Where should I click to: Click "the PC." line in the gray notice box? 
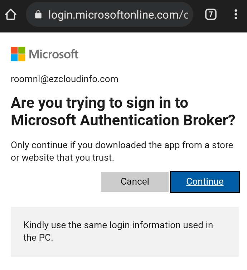click(x=38, y=237)
